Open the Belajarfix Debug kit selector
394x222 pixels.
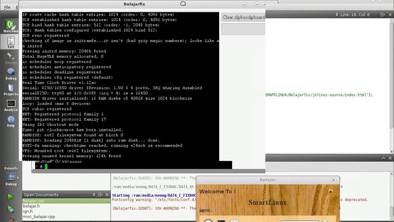(x=11, y=176)
